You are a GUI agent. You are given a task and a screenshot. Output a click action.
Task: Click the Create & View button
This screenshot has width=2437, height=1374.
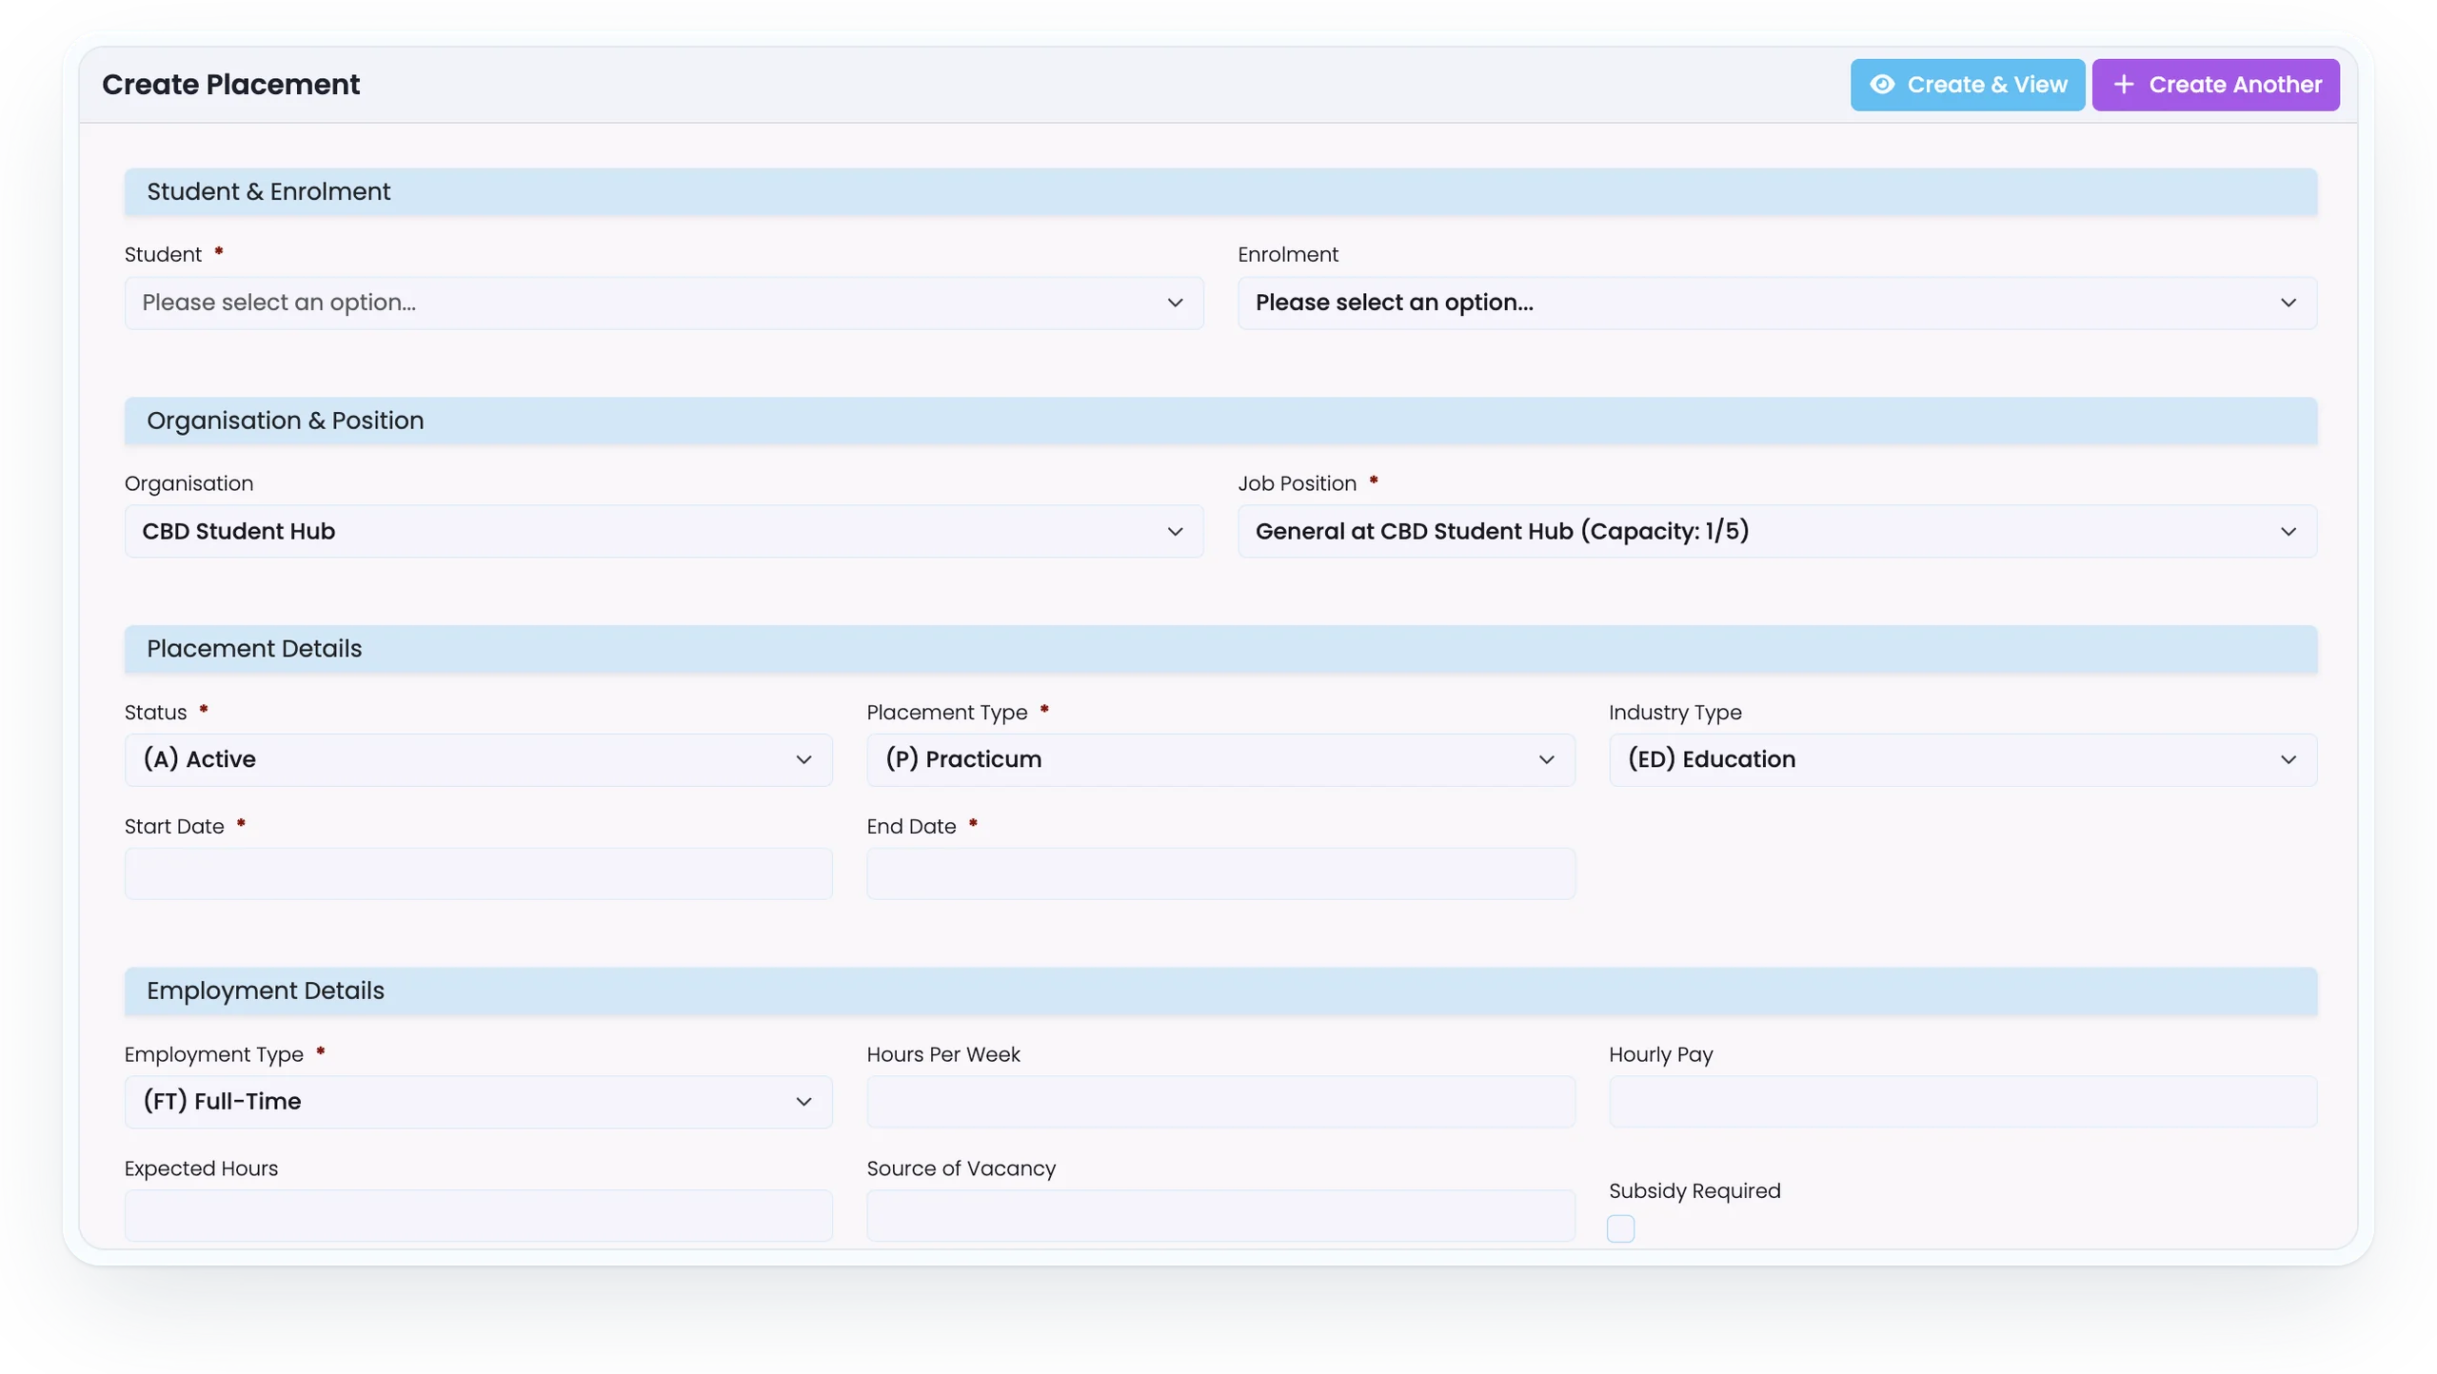(1967, 85)
